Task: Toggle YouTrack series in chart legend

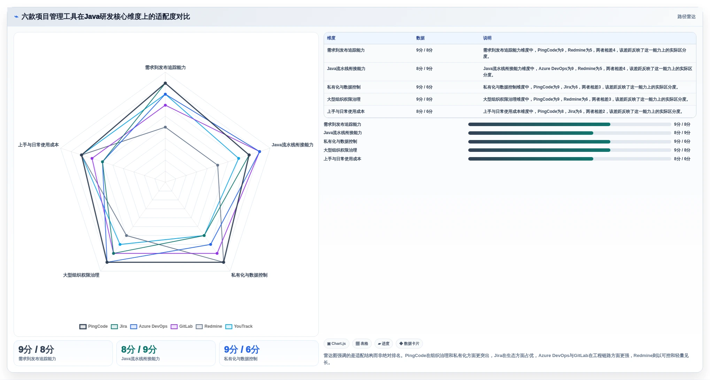Action: (x=239, y=326)
